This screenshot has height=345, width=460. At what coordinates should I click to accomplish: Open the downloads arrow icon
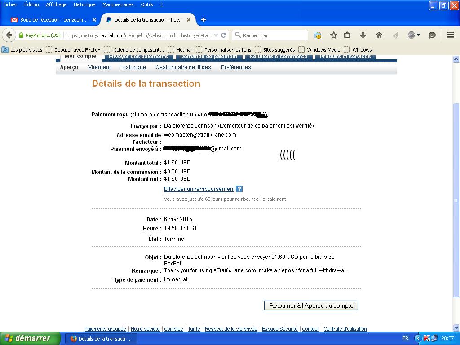click(363, 35)
